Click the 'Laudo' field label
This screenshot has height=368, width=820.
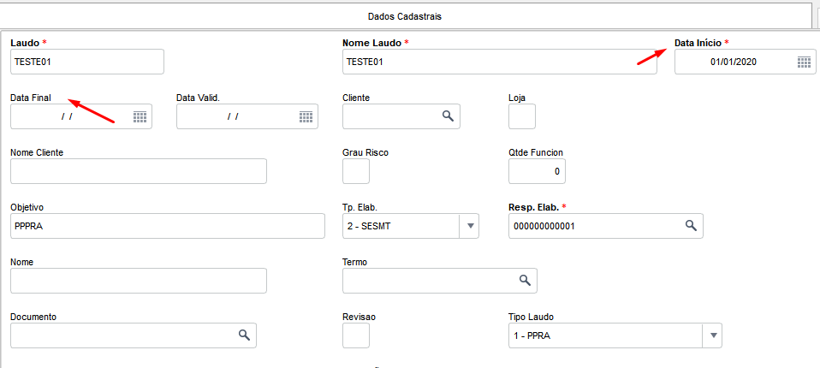25,42
